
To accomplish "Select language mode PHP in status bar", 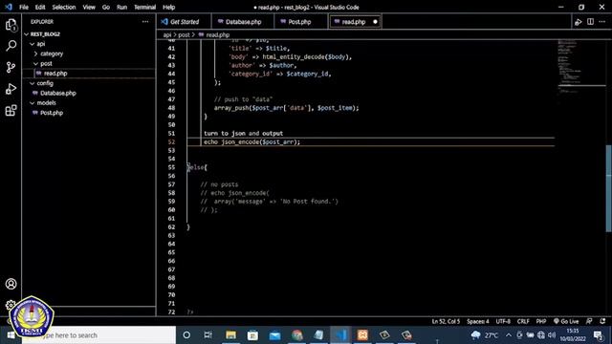I will coord(540,321).
